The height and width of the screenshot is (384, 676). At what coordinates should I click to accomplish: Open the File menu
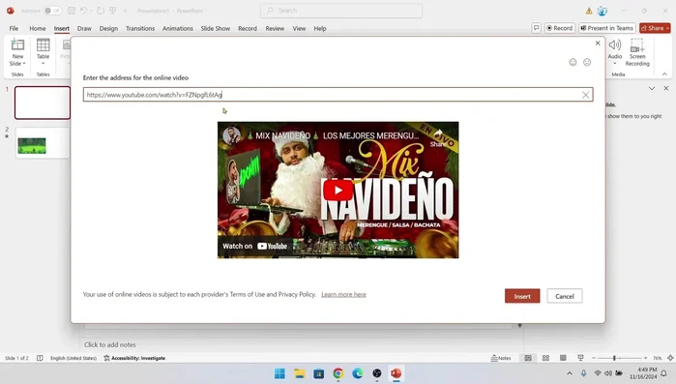tap(14, 28)
